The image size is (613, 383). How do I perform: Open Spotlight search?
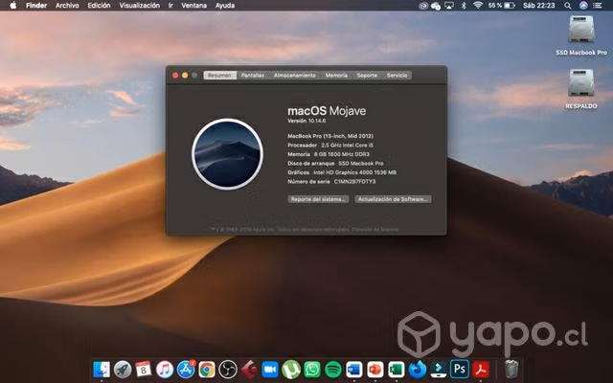(568, 6)
